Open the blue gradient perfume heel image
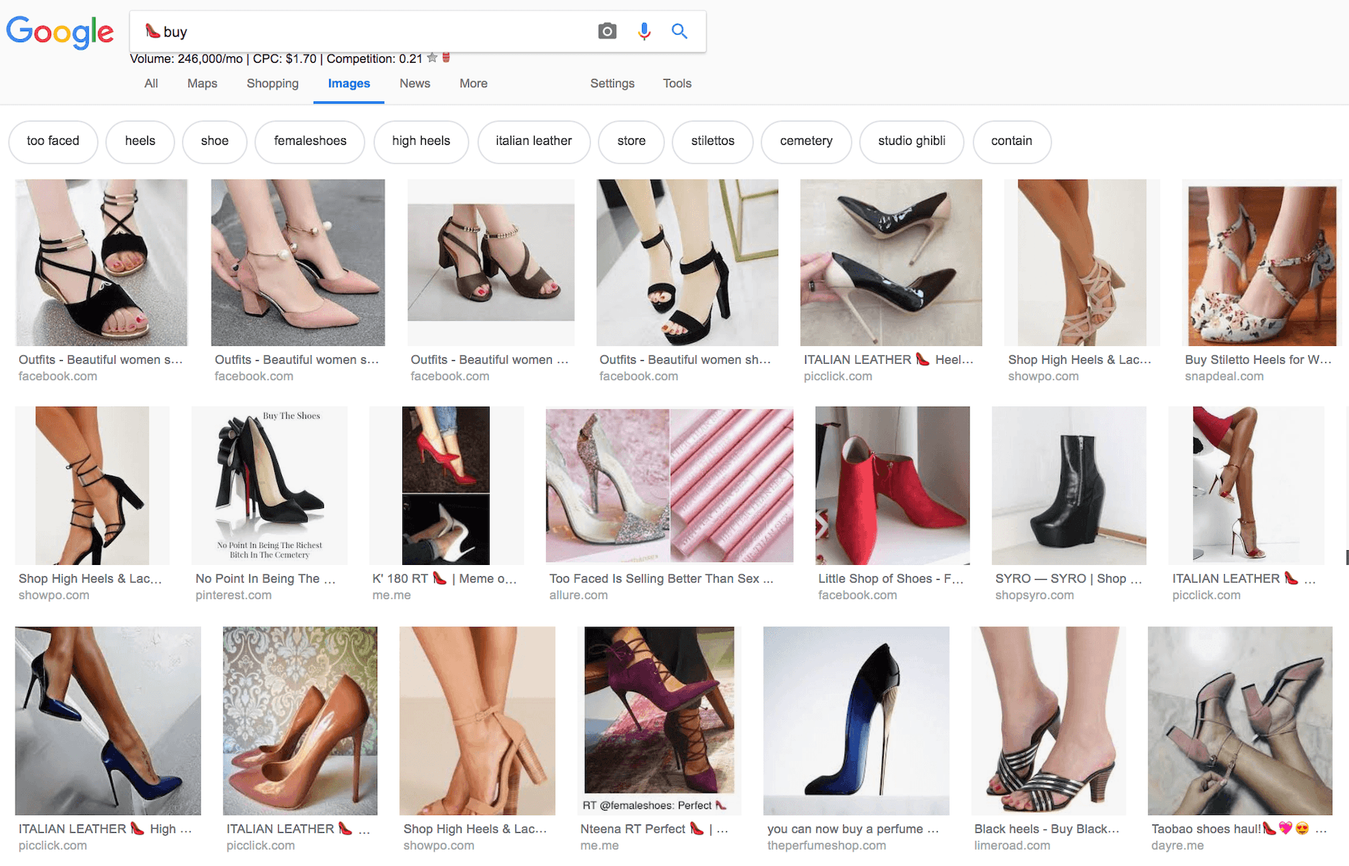This screenshot has width=1349, height=866. point(856,720)
